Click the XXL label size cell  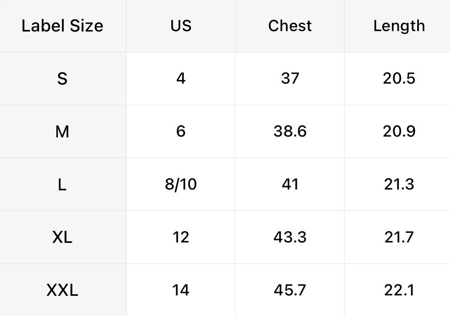click(62, 290)
